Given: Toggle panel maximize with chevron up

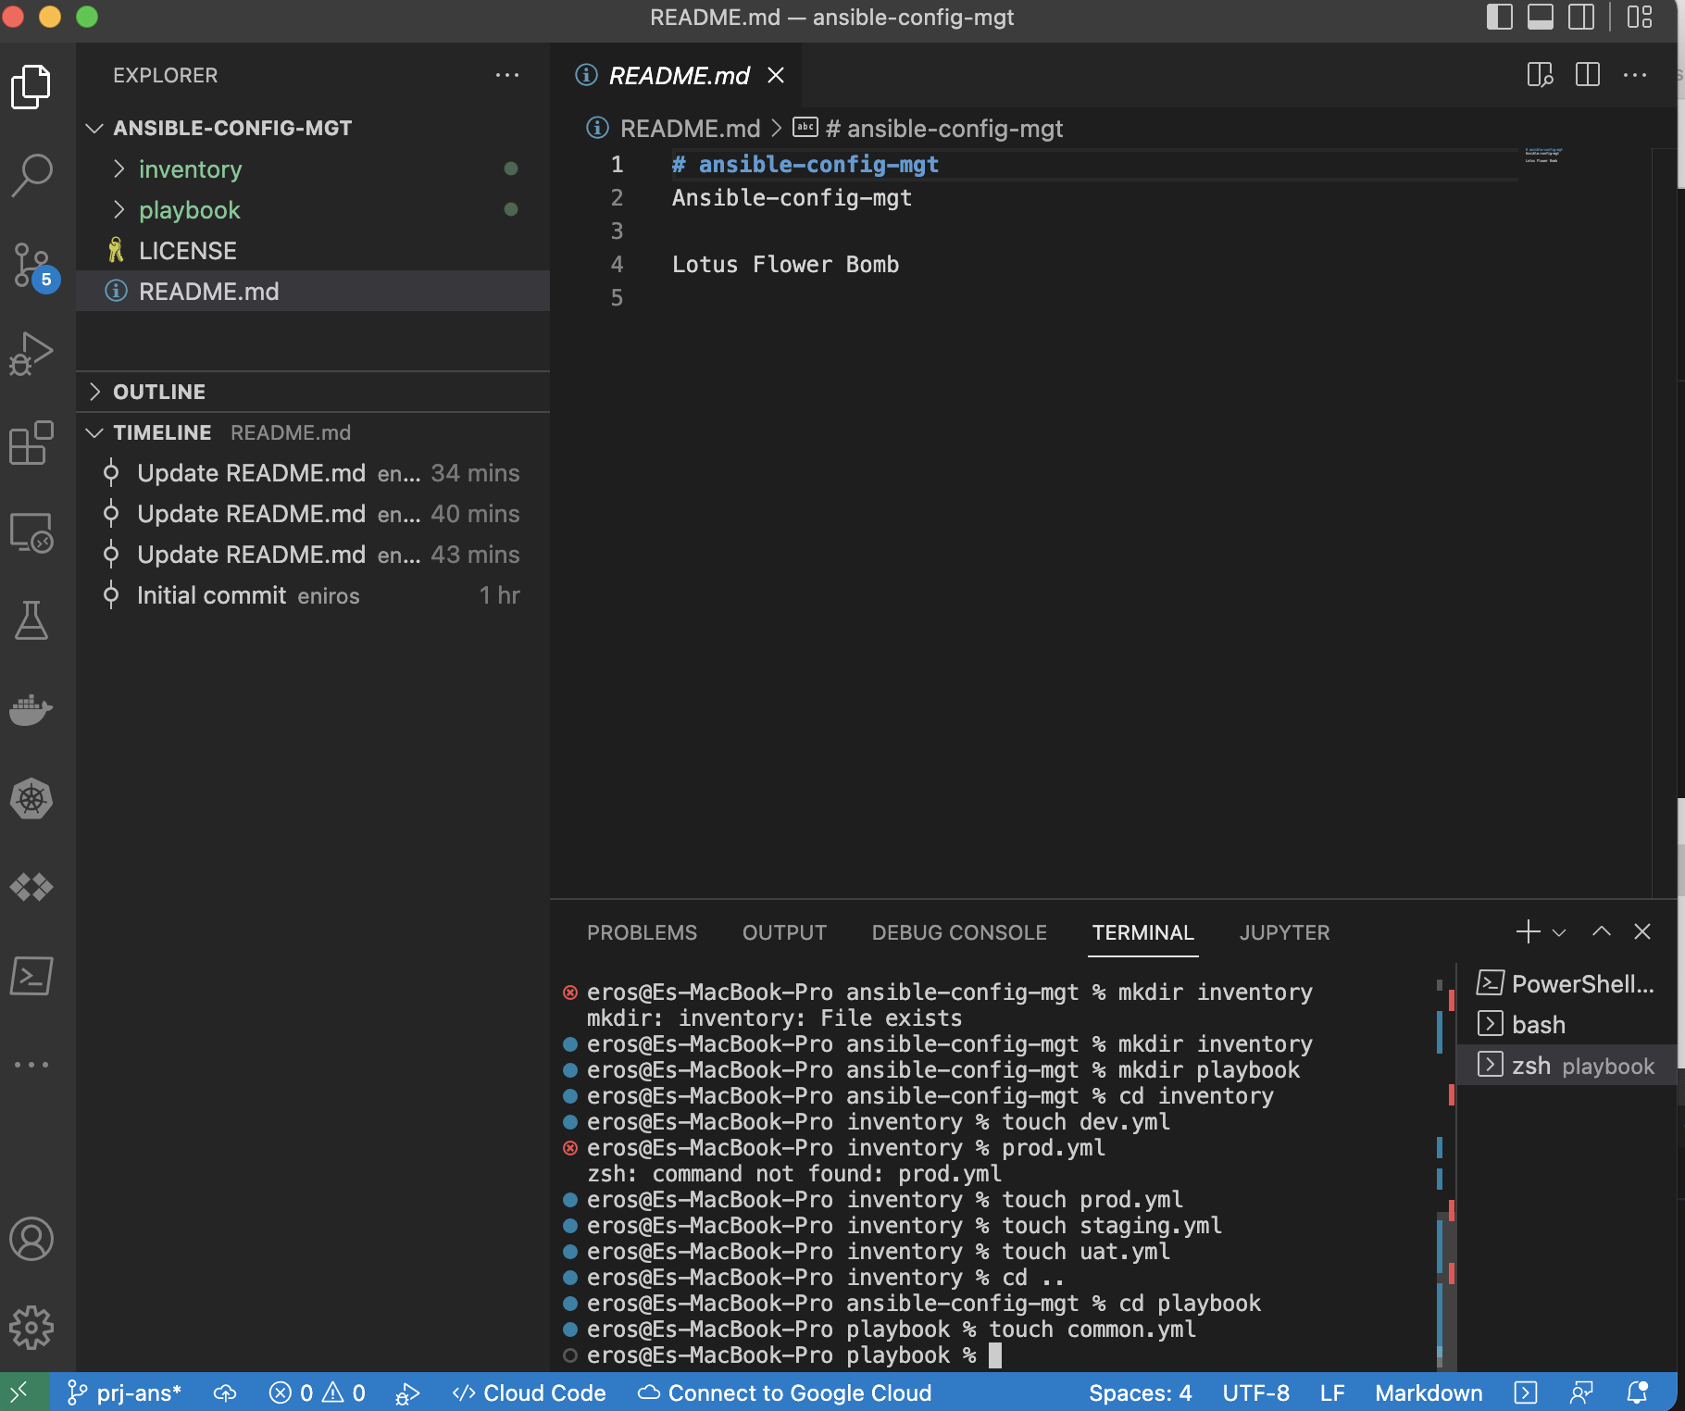Looking at the screenshot, I should point(1601,932).
